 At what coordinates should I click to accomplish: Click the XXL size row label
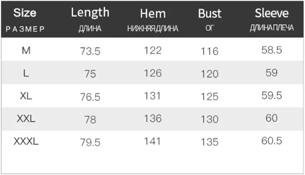tap(26, 118)
